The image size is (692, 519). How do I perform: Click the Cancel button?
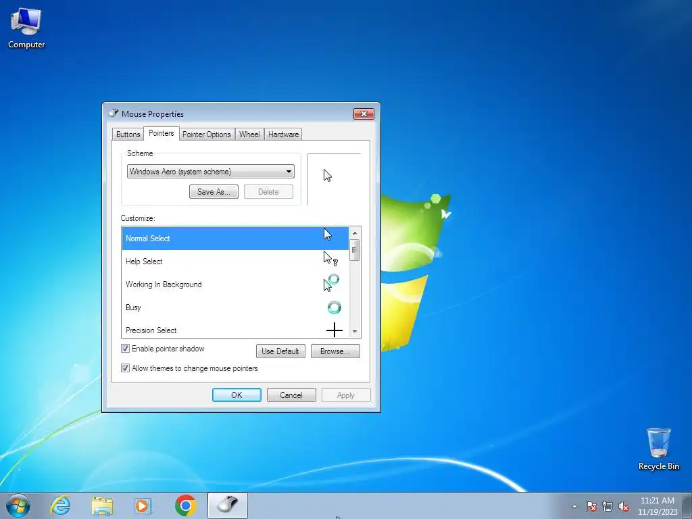tap(291, 395)
